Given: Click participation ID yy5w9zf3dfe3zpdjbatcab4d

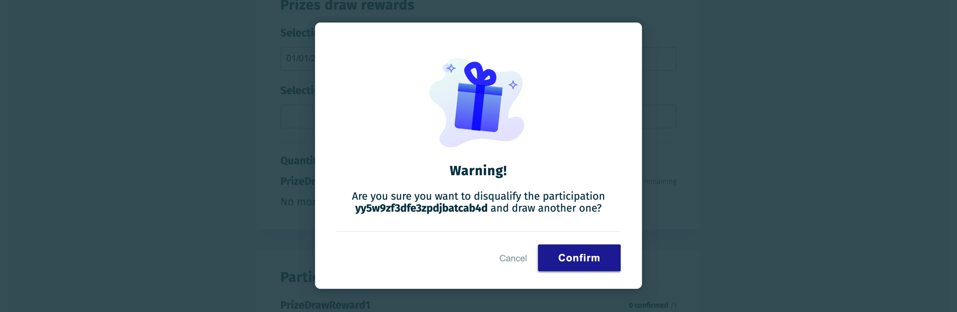Looking at the screenshot, I should [x=421, y=208].
